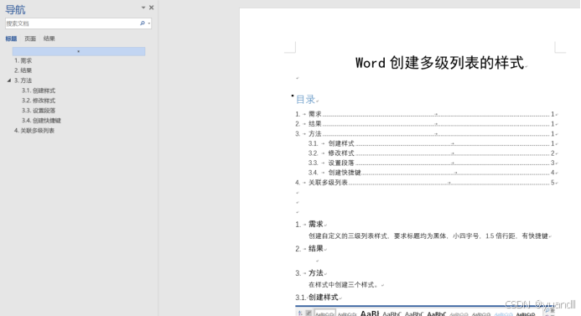Click body heading 2. 结果
Viewport: 581px width, 316px height.
[x=309, y=249]
